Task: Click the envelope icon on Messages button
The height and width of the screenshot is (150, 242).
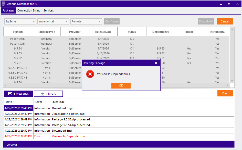Action: [10, 94]
